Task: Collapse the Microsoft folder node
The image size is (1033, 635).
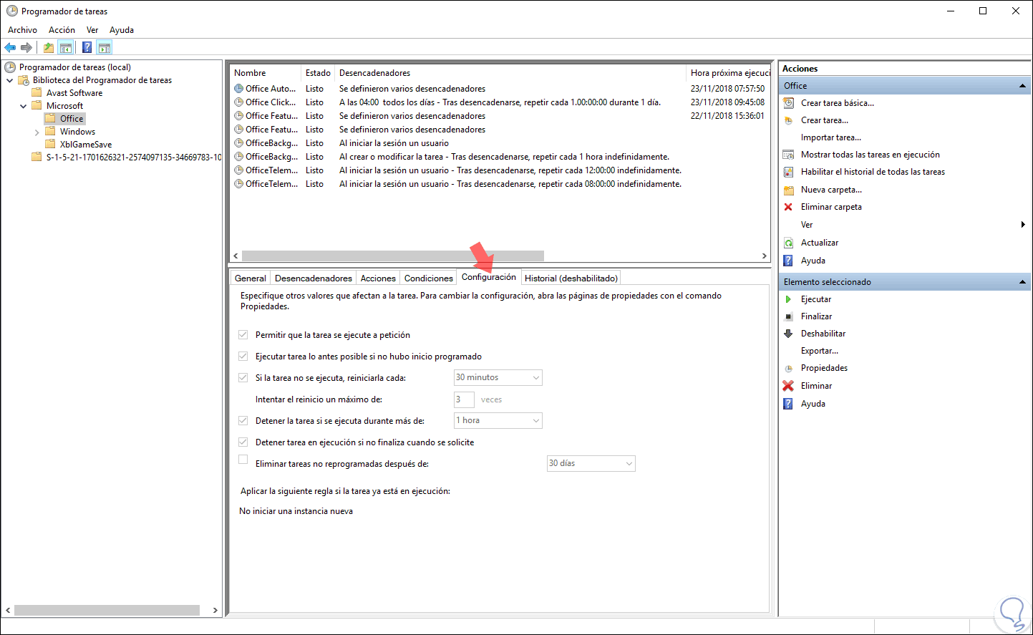Action: [x=24, y=106]
